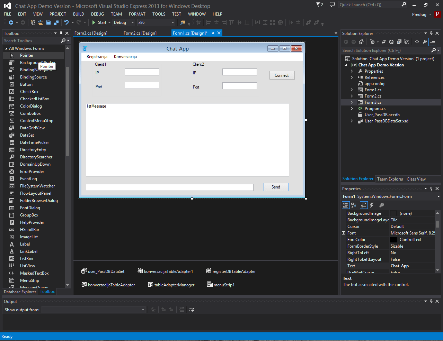Switch to Form2.cs [Design] tab

coord(140,33)
